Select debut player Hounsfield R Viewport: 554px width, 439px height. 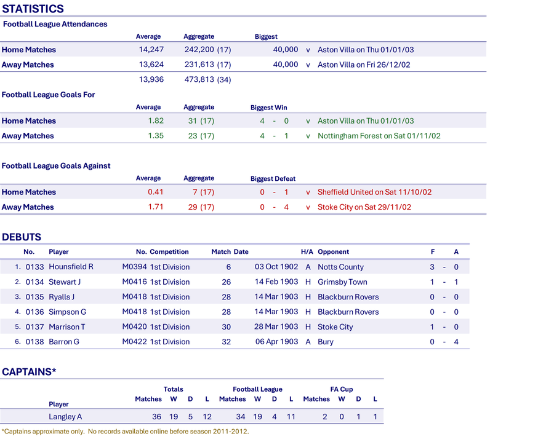point(71,267)
